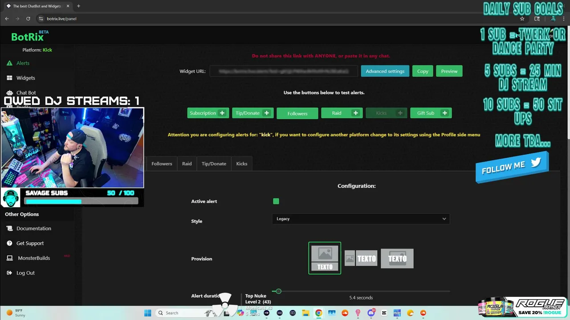Viewport: 570px width, 320px height.
Task: Go back in the browser
Action: coord(7,19)
